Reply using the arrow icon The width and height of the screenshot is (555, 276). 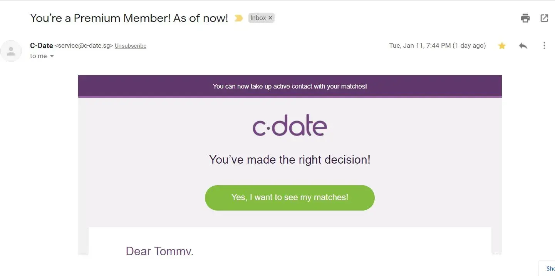coord(523,46)
